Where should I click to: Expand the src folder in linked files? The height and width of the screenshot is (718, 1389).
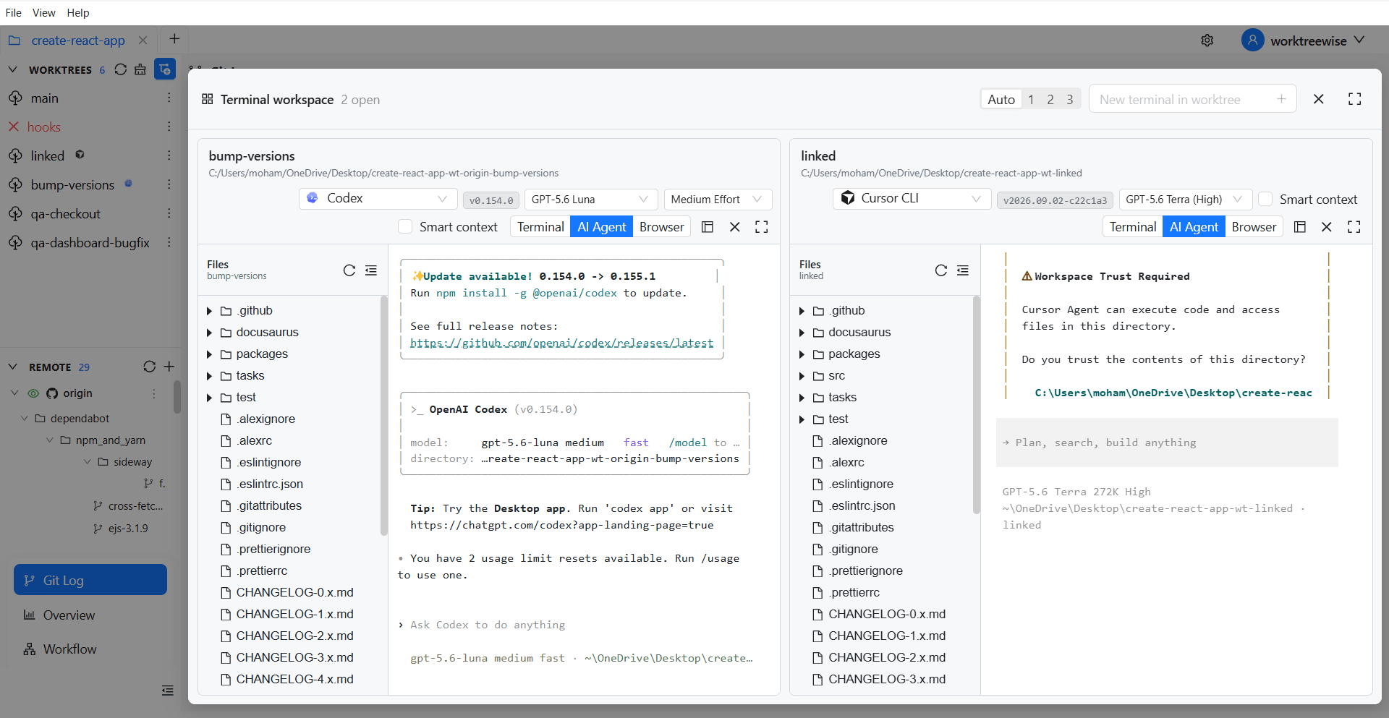802,376
